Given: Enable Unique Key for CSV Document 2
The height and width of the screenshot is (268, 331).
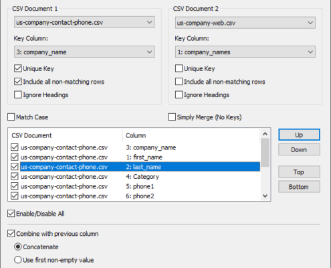Looking at the screenshot, I should coord(179,68).
